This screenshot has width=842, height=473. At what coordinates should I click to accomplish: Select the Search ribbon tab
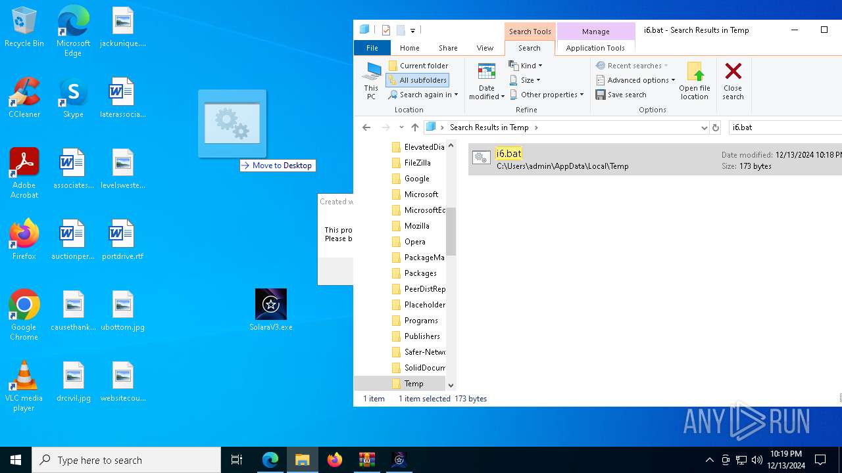[530, 48]
